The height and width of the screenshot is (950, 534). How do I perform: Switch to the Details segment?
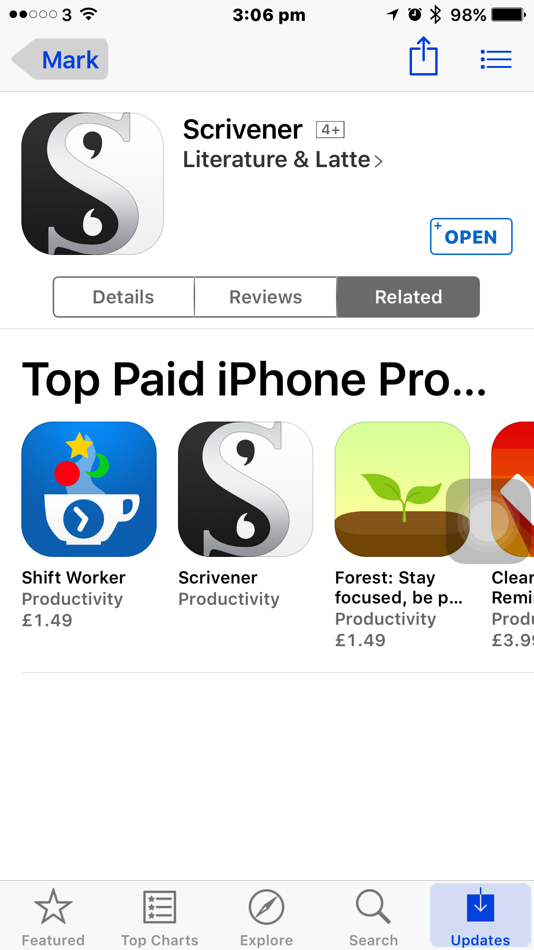tap(123, 297)
